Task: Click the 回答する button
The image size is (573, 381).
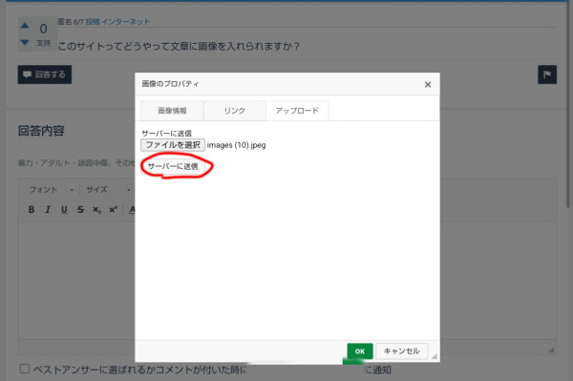Action: click(x=45, y=74)
